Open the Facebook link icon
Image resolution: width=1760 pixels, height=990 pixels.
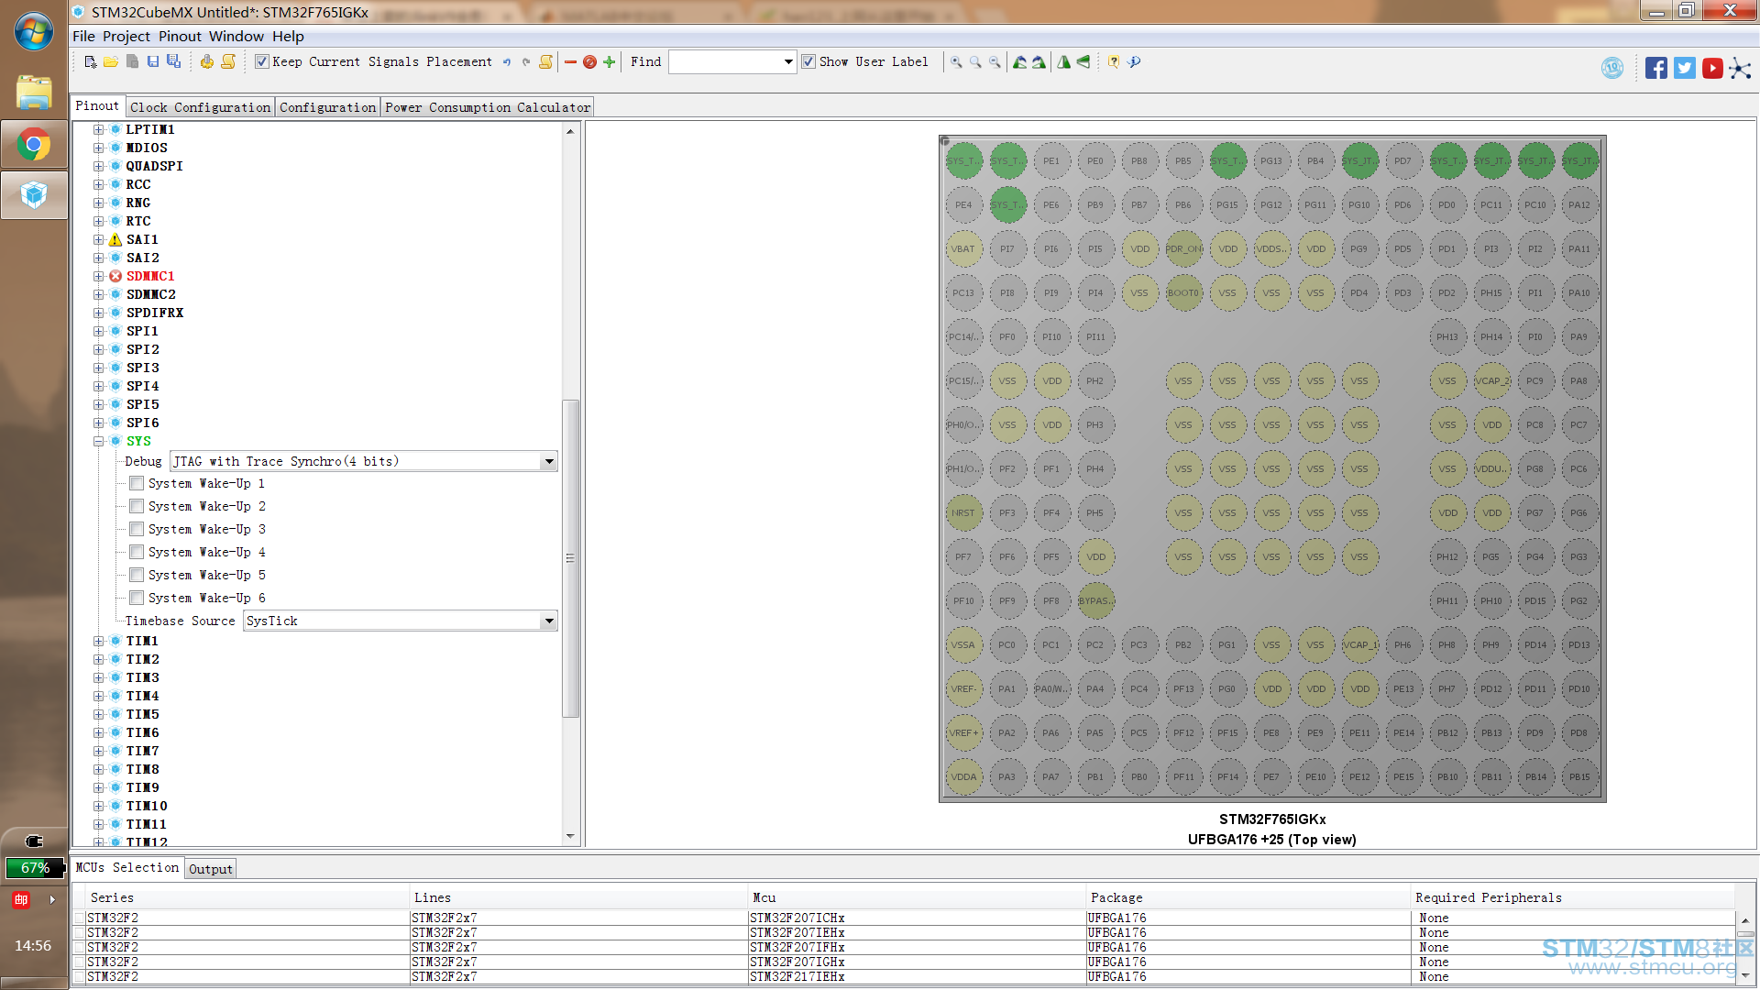click(x=1655, y=68)
